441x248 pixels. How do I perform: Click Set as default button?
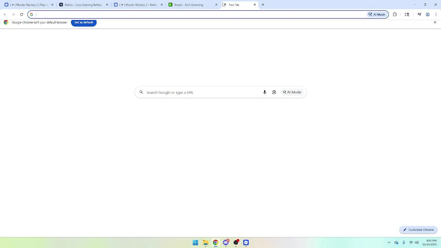click(x=84, y=22)
